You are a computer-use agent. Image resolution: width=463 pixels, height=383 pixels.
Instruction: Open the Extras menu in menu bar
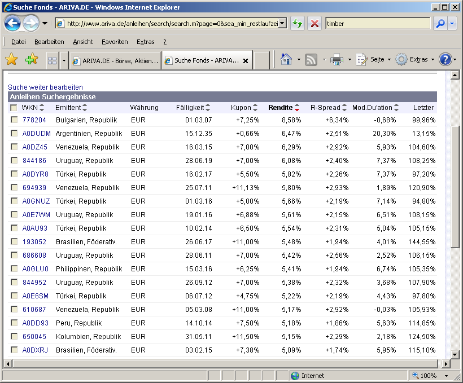(x=145, y=42)
